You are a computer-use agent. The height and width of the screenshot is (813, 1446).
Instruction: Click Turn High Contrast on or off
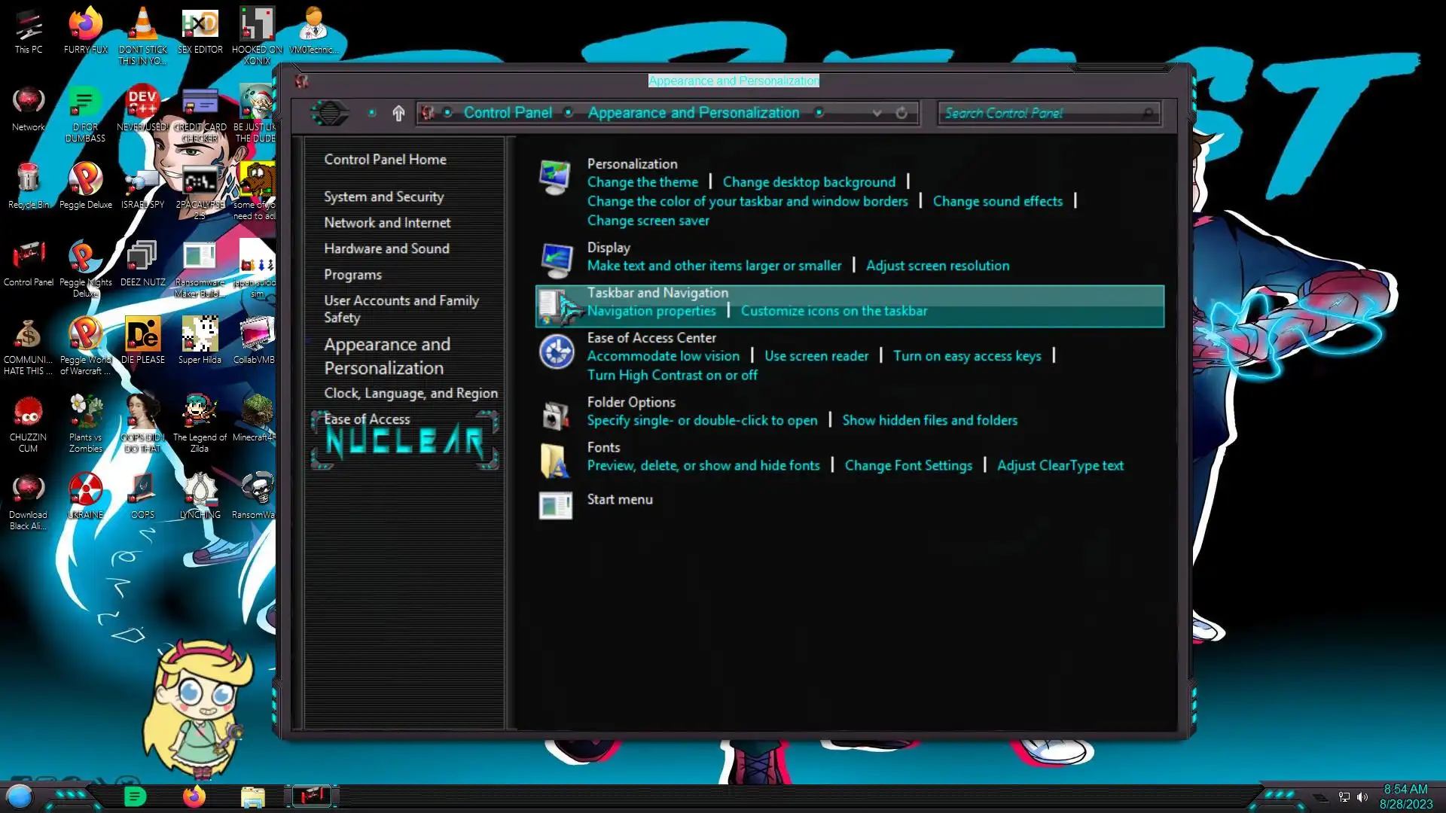(x=672, y=375)
